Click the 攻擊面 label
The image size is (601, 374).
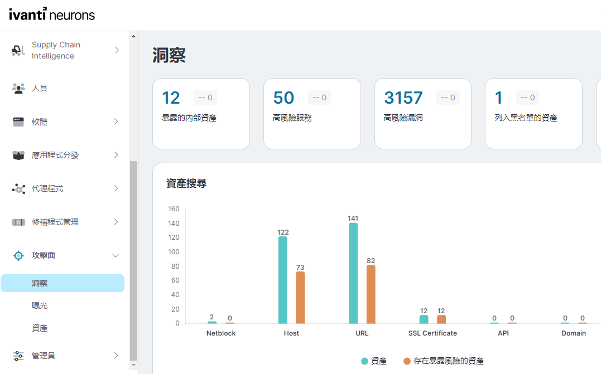tap(44, 255)
